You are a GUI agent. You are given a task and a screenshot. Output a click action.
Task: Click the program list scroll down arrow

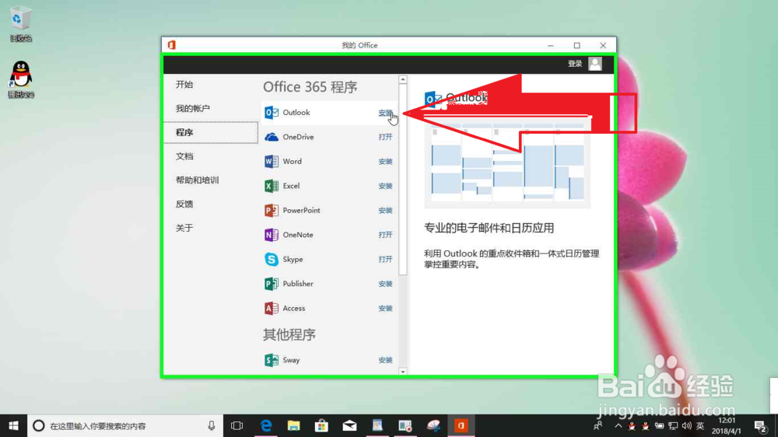(403, 371)
